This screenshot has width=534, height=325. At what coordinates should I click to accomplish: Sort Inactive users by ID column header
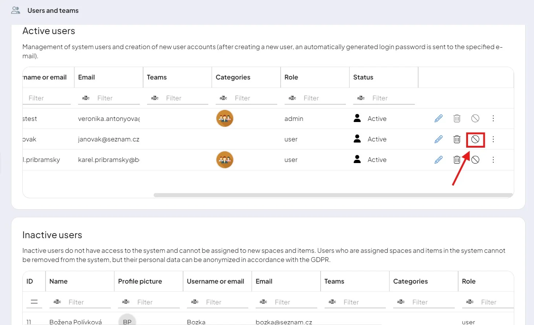[34, 281]
